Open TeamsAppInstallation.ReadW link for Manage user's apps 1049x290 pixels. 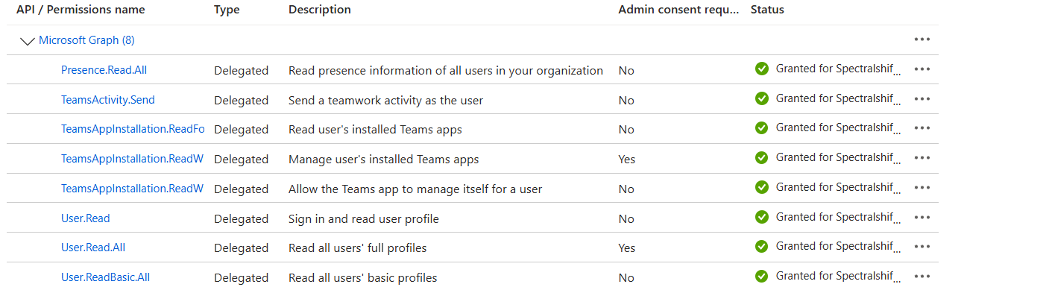pyautogui.click(x=132, y=159)
